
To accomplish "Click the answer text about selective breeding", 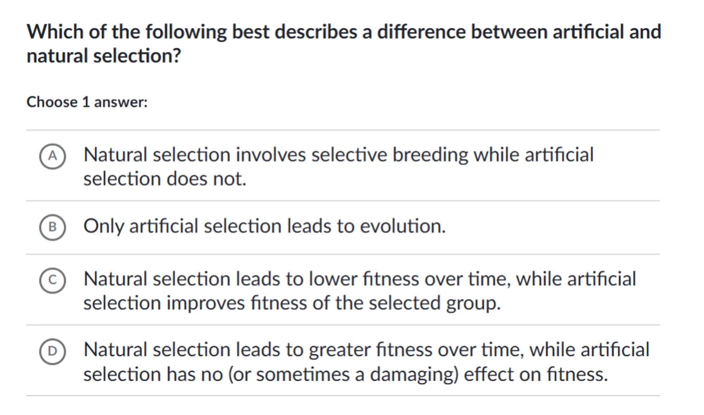I will (338, 155).
